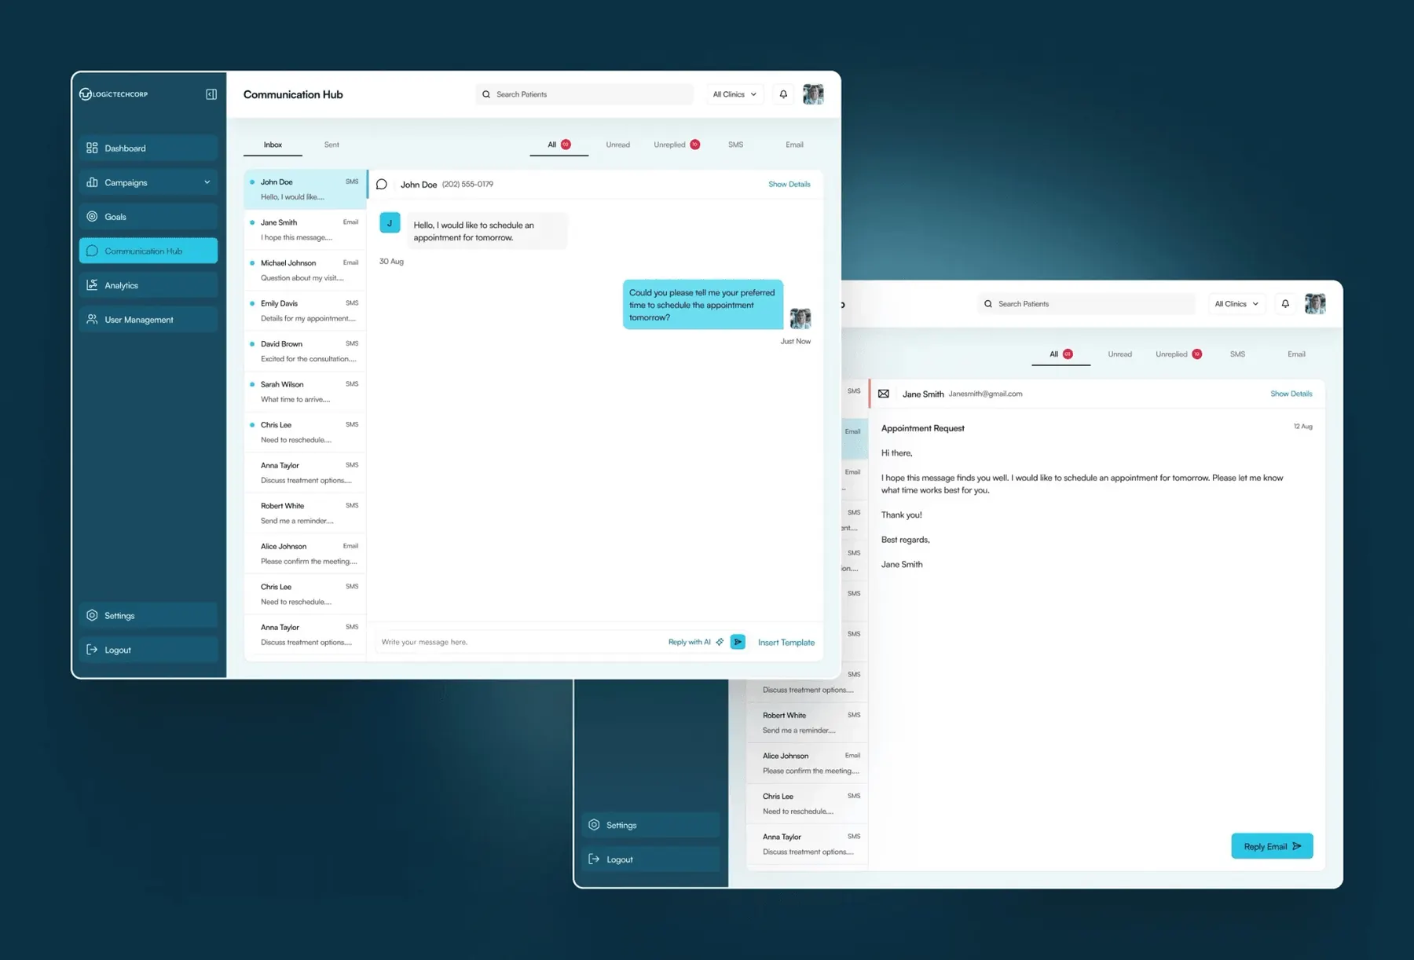
Task: Click the send message arrow icon
Action: click(x=738, y=642)
